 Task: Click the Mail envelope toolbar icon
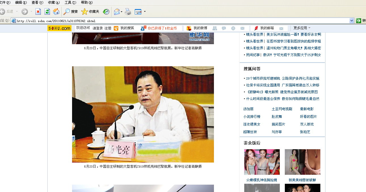117,12
